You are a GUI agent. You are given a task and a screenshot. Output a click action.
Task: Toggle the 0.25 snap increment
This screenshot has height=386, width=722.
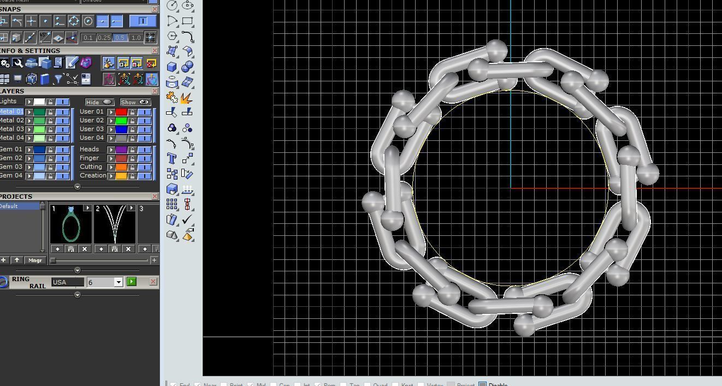104,38
